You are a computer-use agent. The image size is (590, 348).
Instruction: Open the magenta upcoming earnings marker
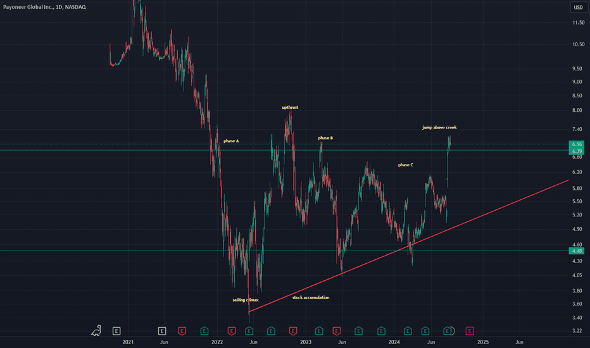point(470,331)
